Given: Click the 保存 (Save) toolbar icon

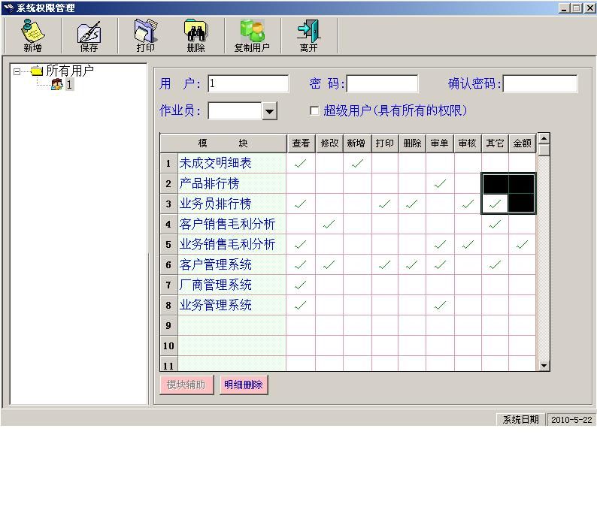Looking at the screenshot, I should 89,36.
